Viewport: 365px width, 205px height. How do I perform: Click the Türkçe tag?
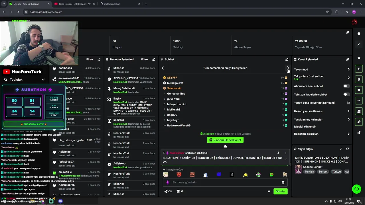pyautogui.click(x=336, y=172)
